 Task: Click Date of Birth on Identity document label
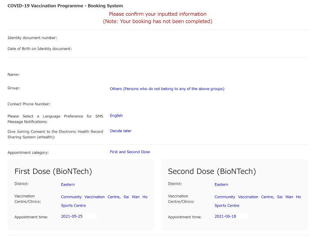point(40,49)
